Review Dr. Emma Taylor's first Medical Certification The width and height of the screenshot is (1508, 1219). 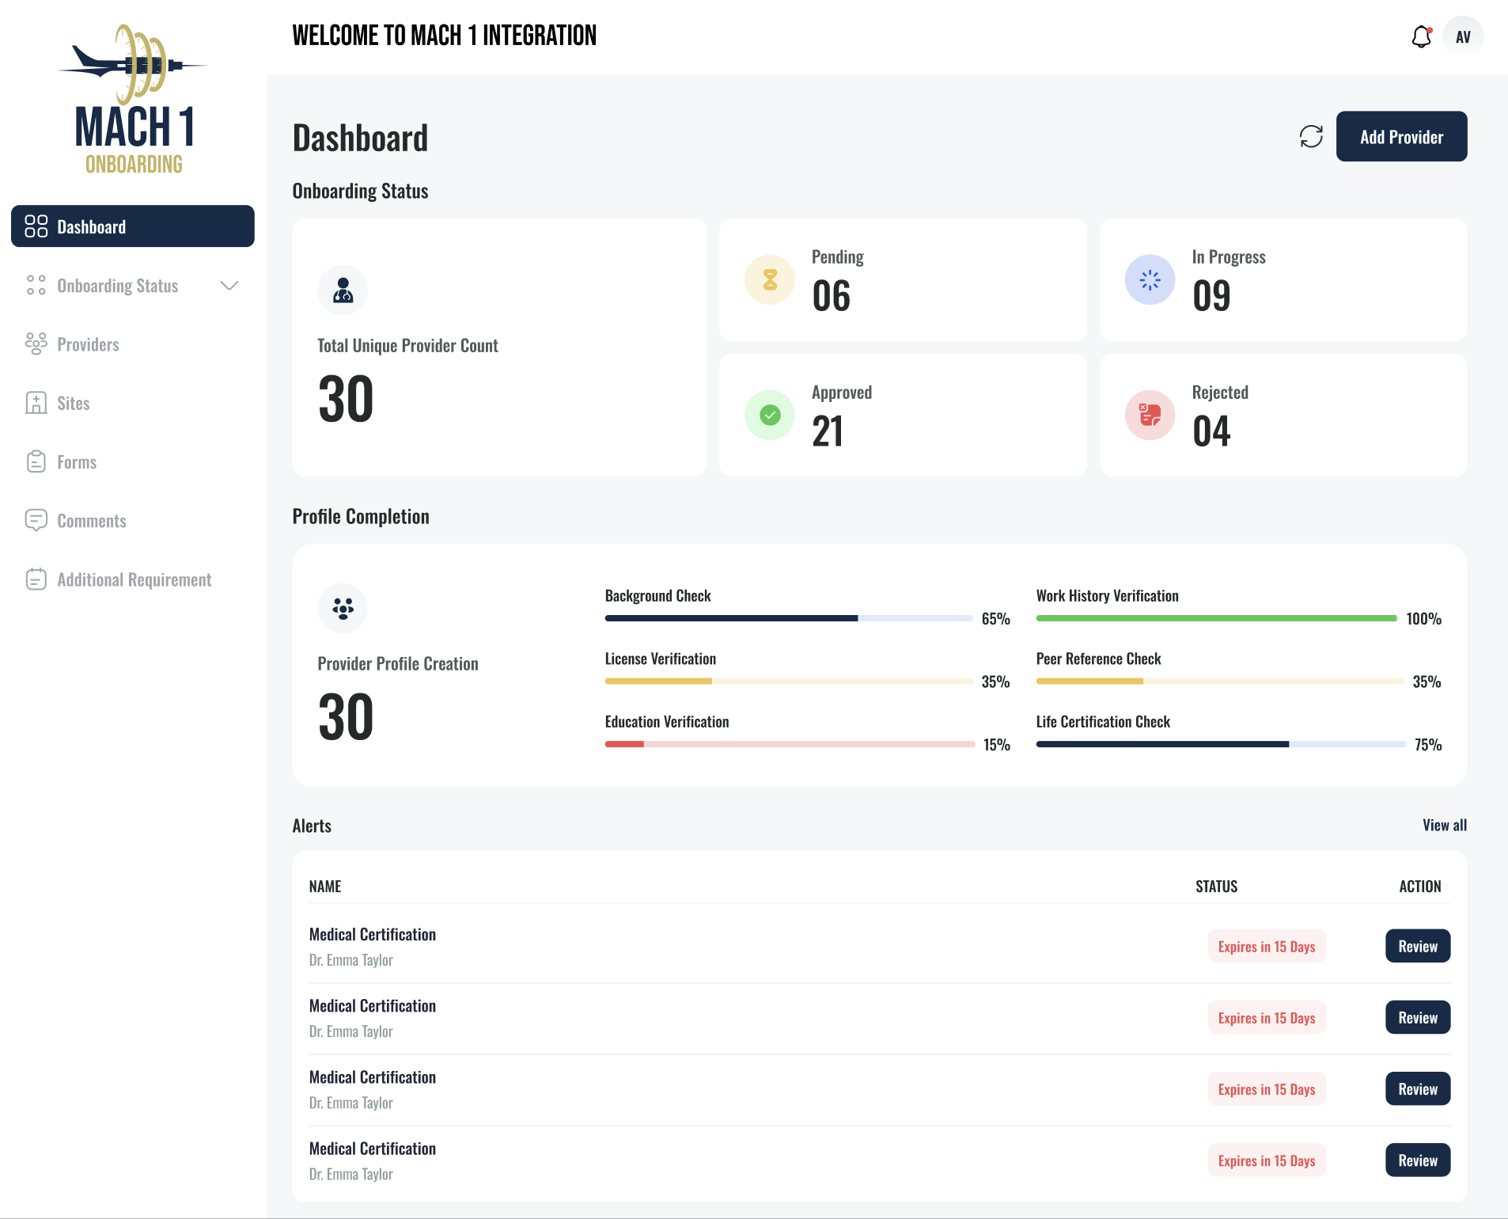tap(1417, 945)
